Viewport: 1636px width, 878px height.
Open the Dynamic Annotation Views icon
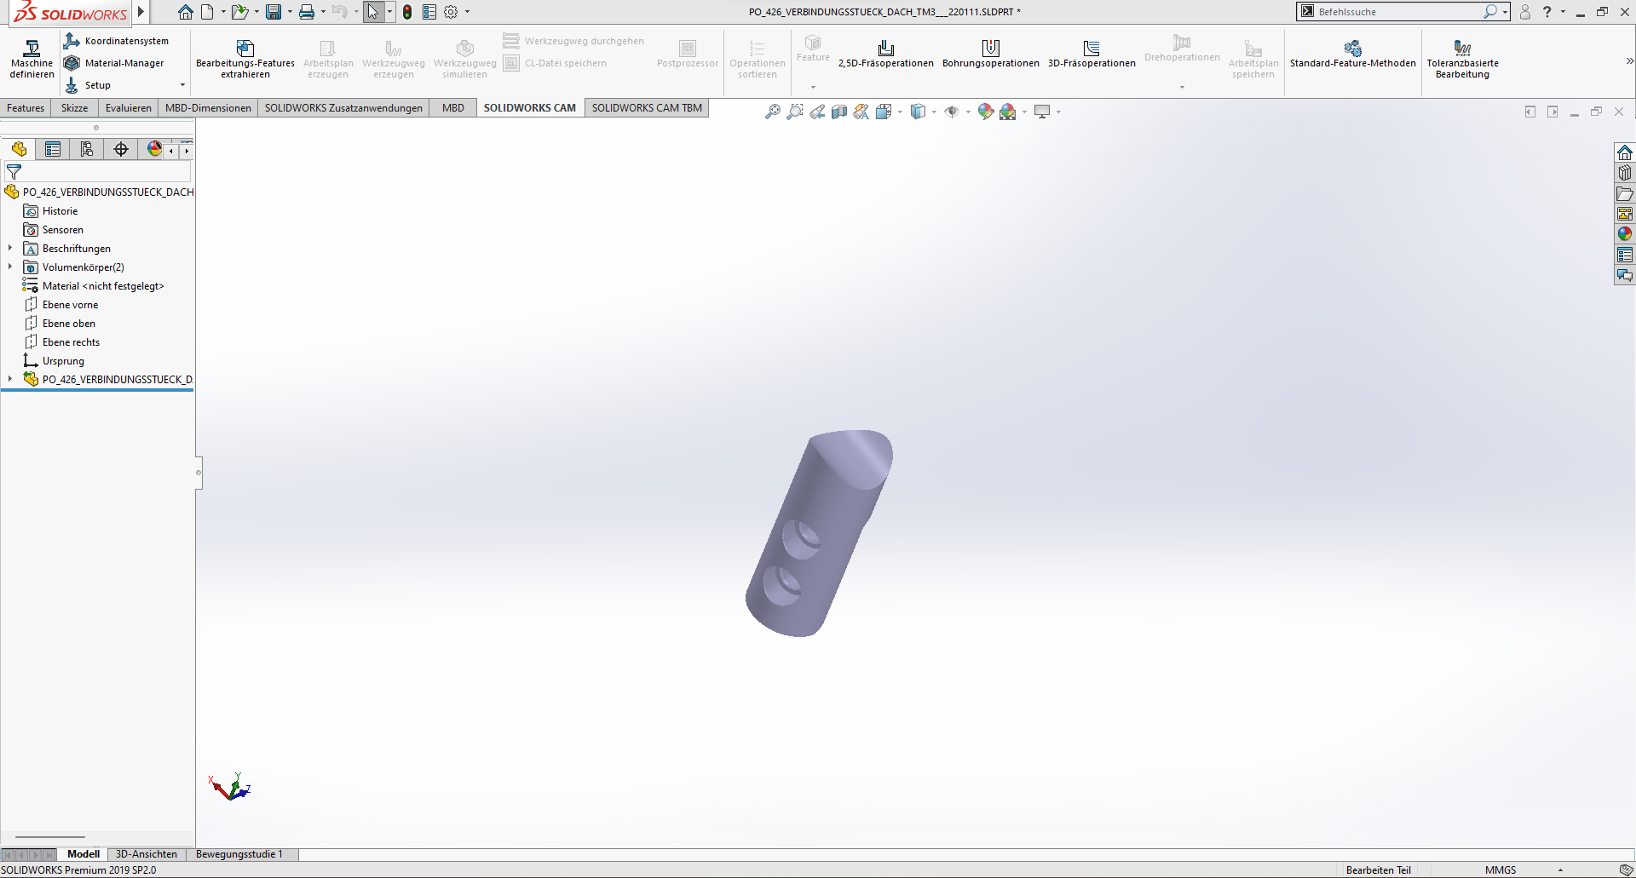coord(861,112)
